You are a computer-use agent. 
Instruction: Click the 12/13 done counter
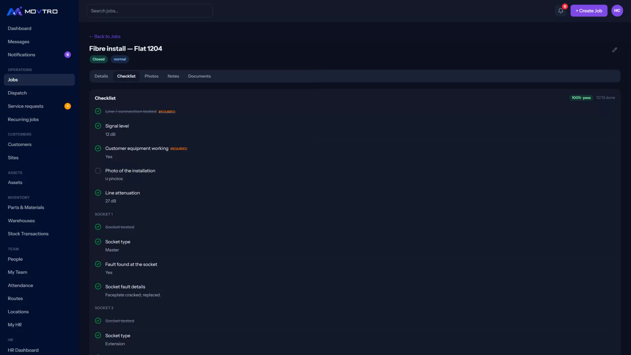[x=605, y=98]
